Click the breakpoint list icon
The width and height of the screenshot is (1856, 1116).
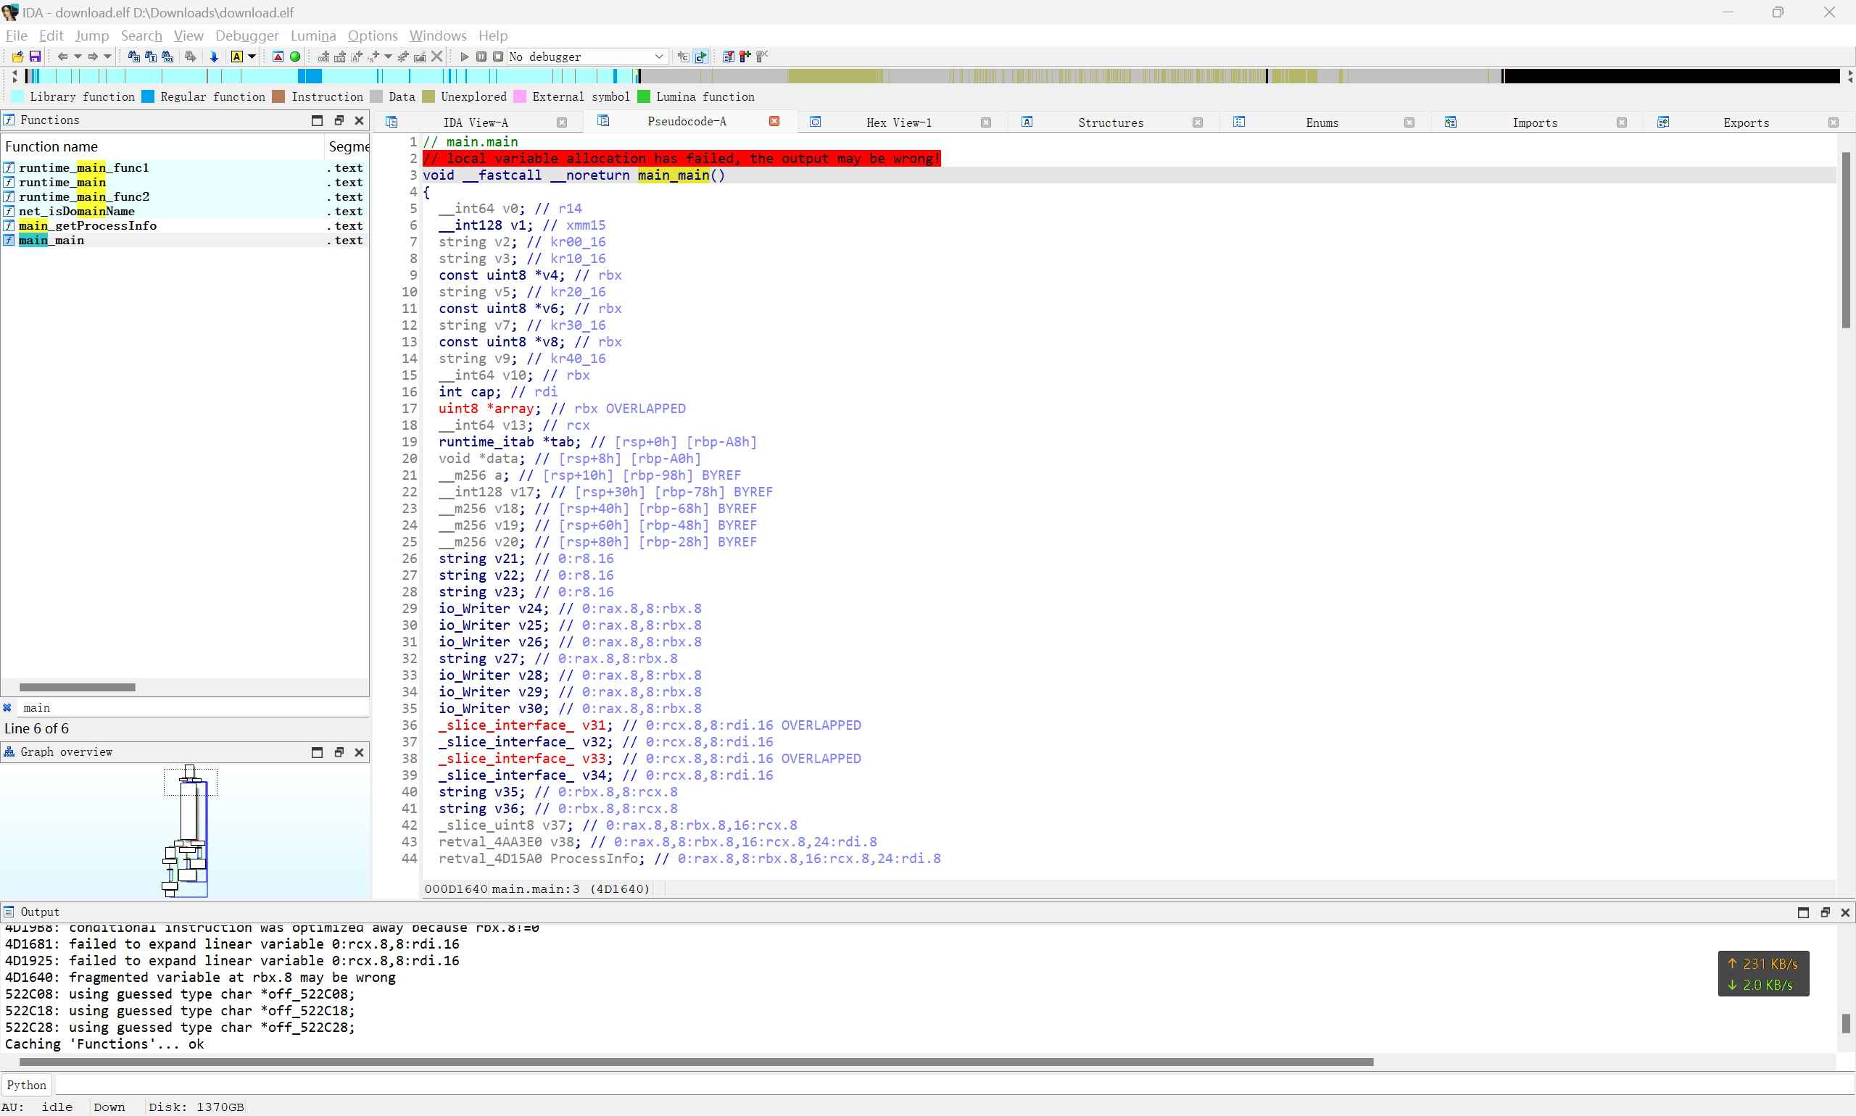pyautogui.click(x=728, y=57)
